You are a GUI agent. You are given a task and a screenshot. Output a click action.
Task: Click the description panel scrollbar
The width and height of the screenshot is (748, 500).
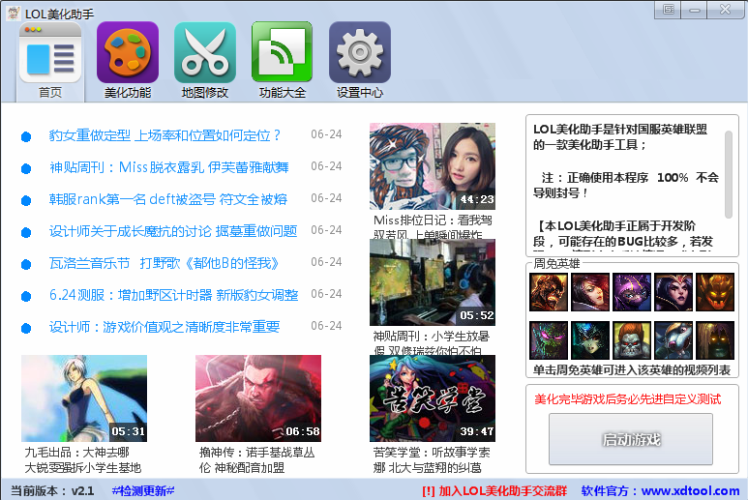(728, 174)
